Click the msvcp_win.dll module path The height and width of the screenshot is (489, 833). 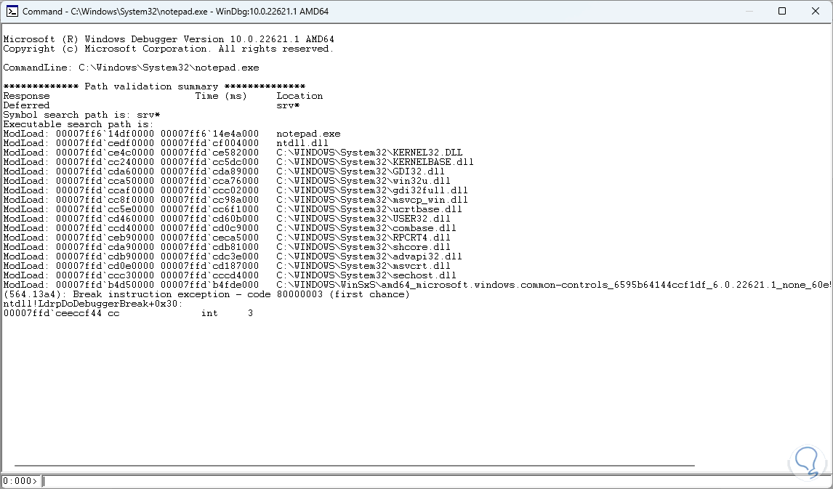(x=372, y=200)
